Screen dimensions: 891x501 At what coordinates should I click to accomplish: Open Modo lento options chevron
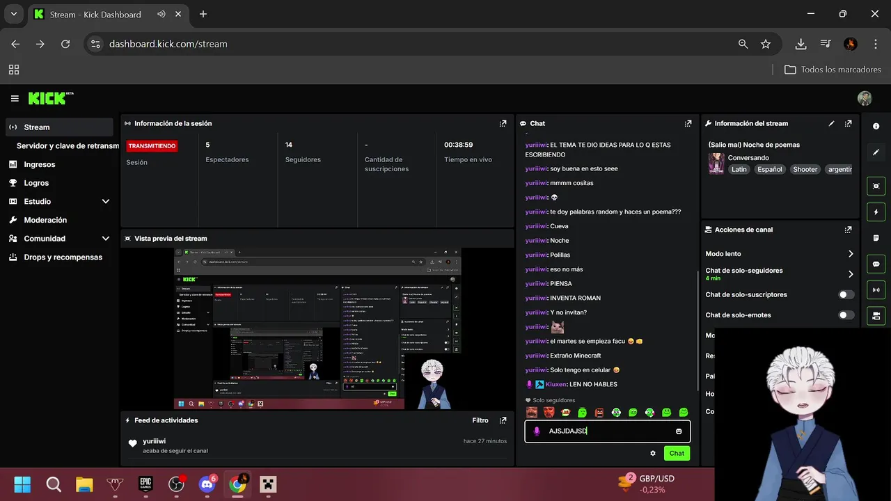pyautogui.click(x=851, y=254)
